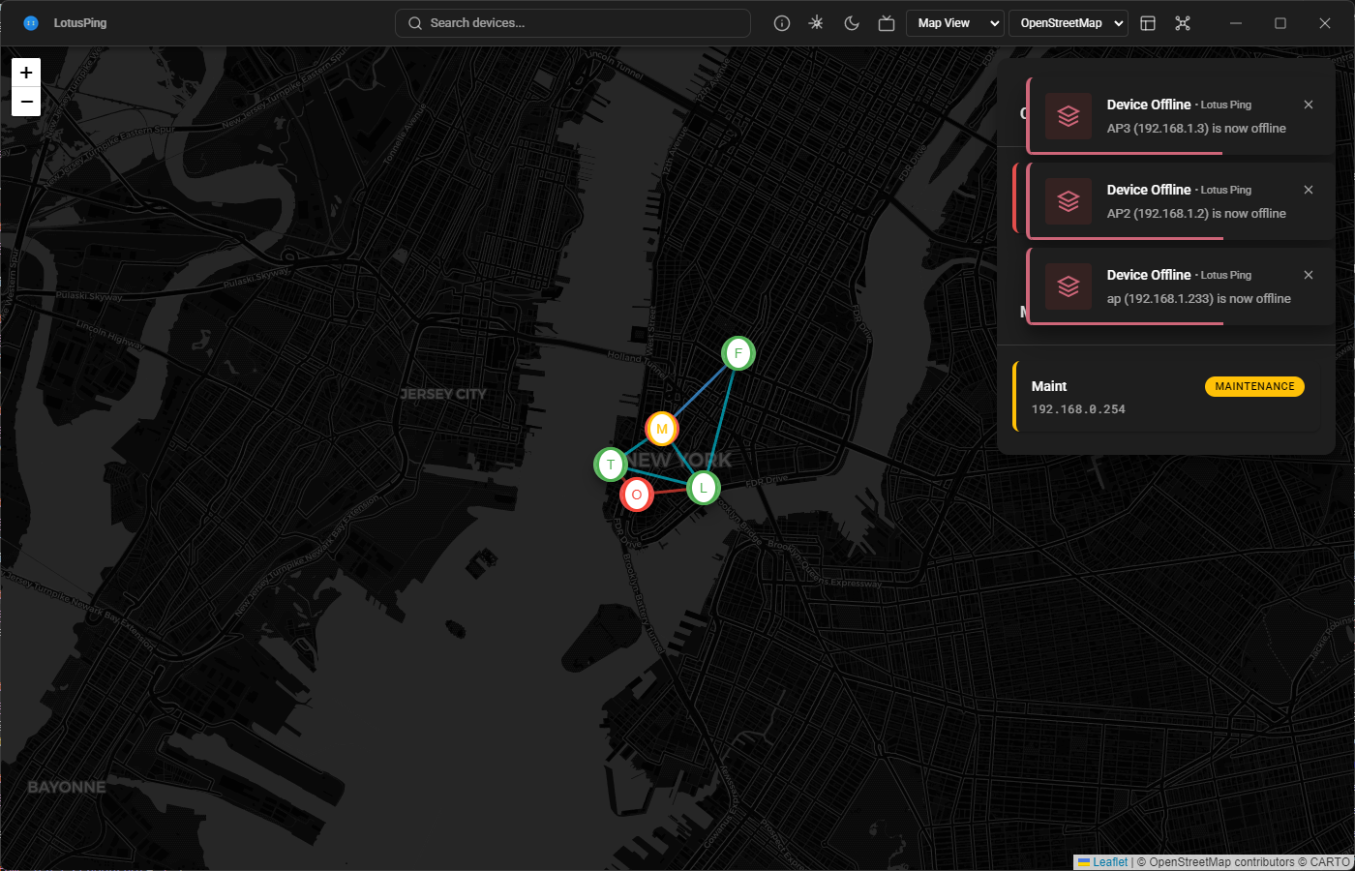This screenshot has width=1355, height=871.
Task: Toggle dark mode with the moon icon
Action: pos(852,23)
